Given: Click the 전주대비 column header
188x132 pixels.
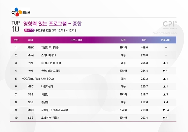Looking at the screenshot, I should [x=166, y=40].
